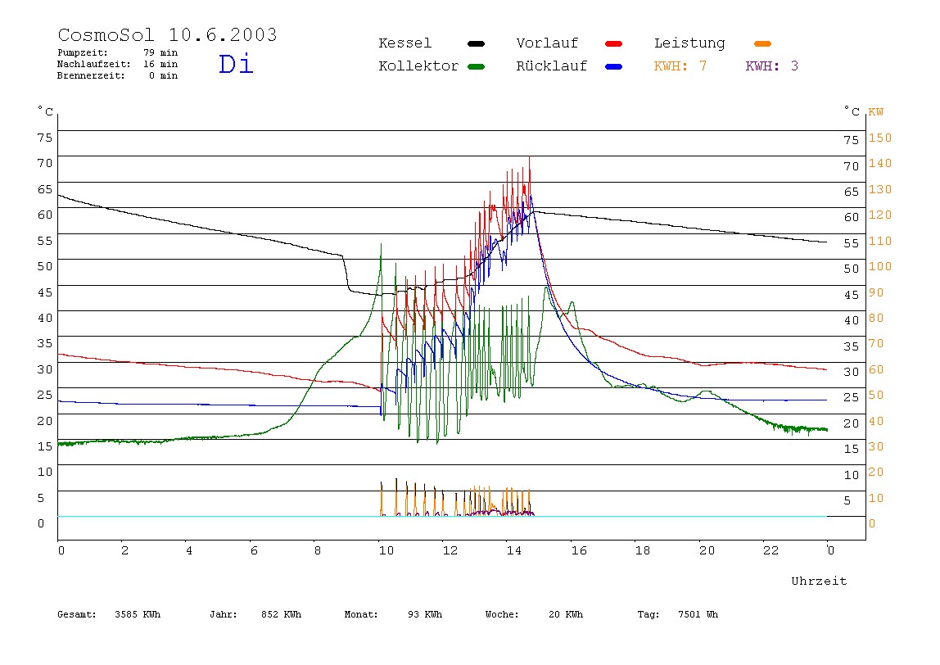Click the time axis label '12'
Screen dimensions: 940x665
point(450,550)
